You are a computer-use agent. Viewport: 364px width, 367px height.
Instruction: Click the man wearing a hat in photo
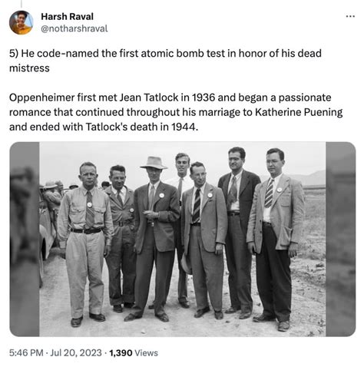[154, 238]
